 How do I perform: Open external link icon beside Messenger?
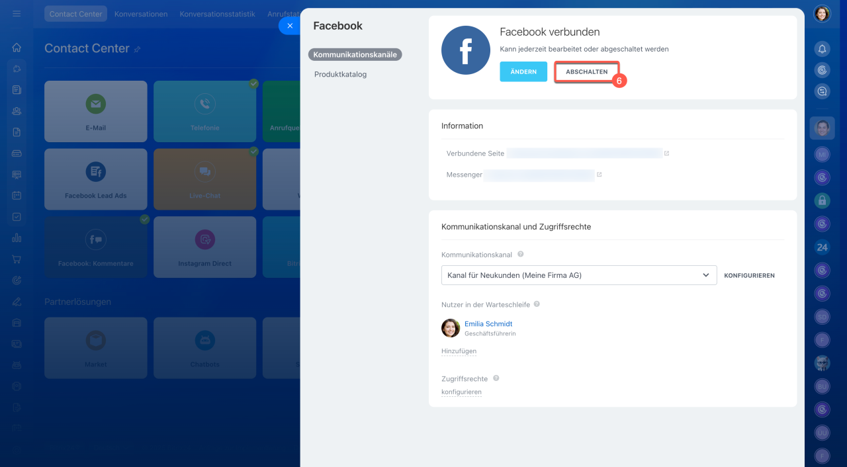(x=599, y=175)
